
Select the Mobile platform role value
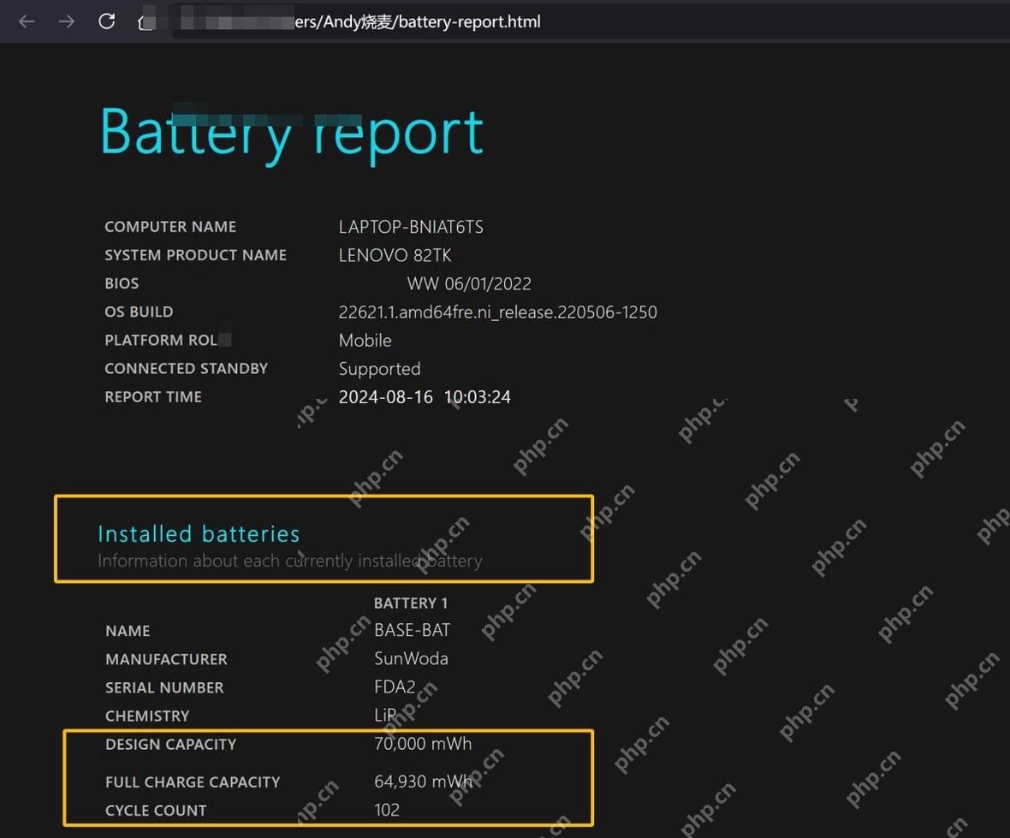click(365, 340)
